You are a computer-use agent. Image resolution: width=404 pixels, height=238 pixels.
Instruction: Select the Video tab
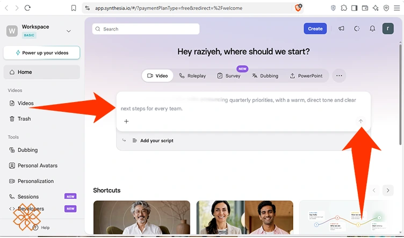coord(157,76)
